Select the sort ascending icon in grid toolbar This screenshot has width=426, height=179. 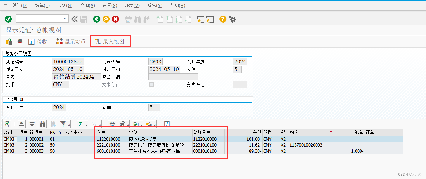(22, 124)
